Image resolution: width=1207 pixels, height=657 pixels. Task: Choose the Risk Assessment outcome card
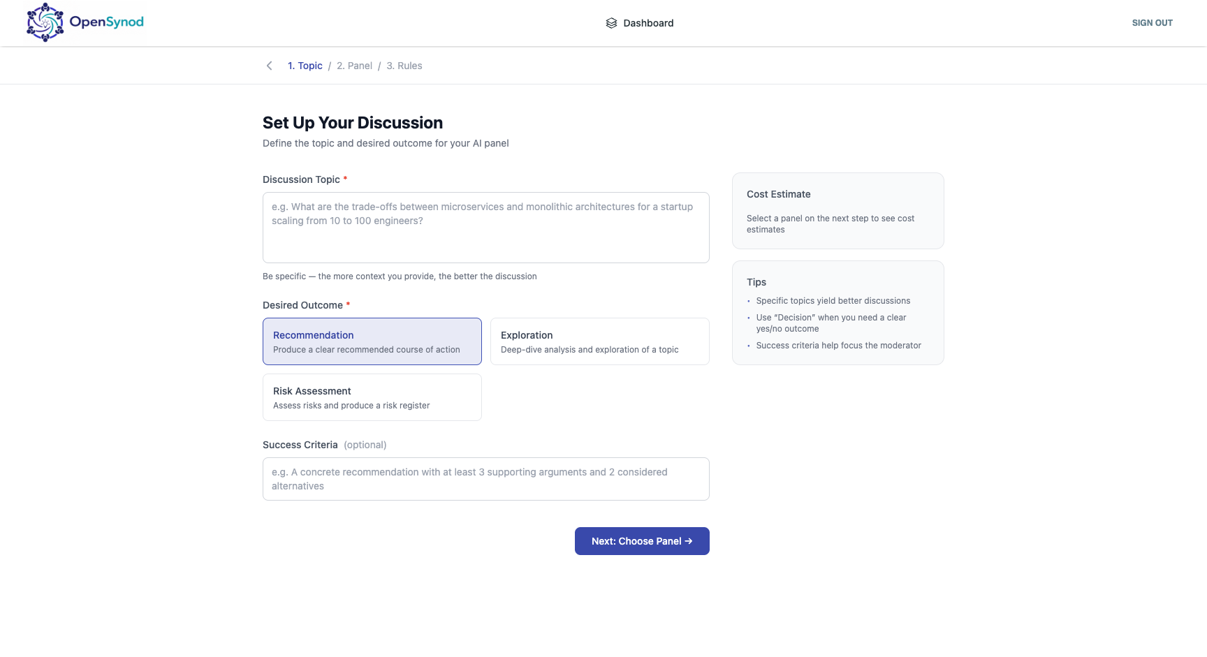pyautogui.click(x=372, y=397)
